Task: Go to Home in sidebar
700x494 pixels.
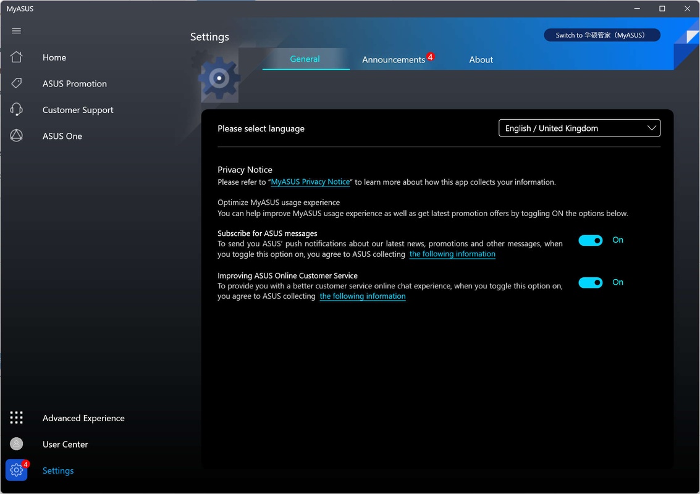Action: tap(54, 57)
